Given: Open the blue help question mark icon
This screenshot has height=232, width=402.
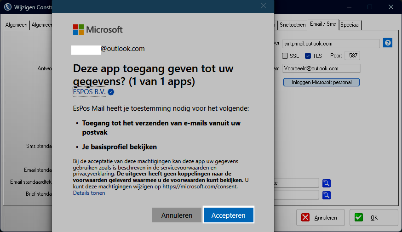Looking at the screenshot, I should click(x=388, y=43).
